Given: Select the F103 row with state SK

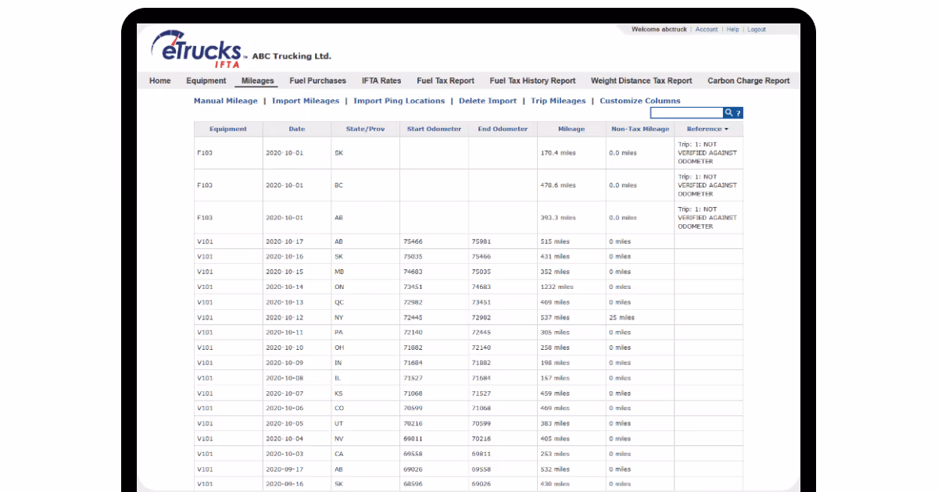Looking at the screenshot, I should pyautogui.click(x=469, y=153).
